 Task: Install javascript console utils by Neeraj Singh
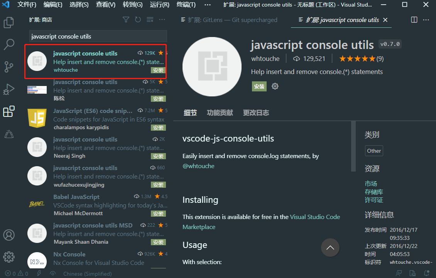pos(158,156)
